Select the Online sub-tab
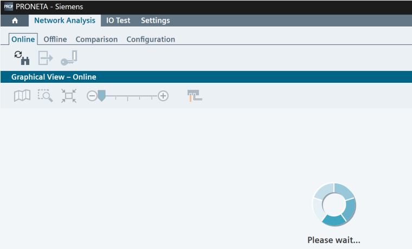The image size is (412, 249). pyautogui.click(x=23, y=39)
